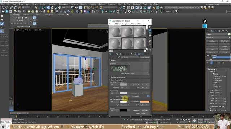
Task: Open Modes menu in Material Editor
Action: pyautogui.click(x=111, y=24)
